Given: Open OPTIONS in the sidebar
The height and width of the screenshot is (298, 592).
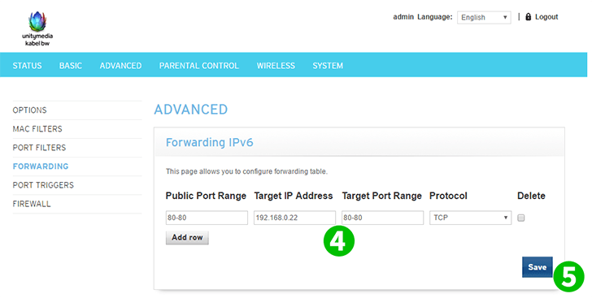Looking at the screenshot, I should click(30, 110).
